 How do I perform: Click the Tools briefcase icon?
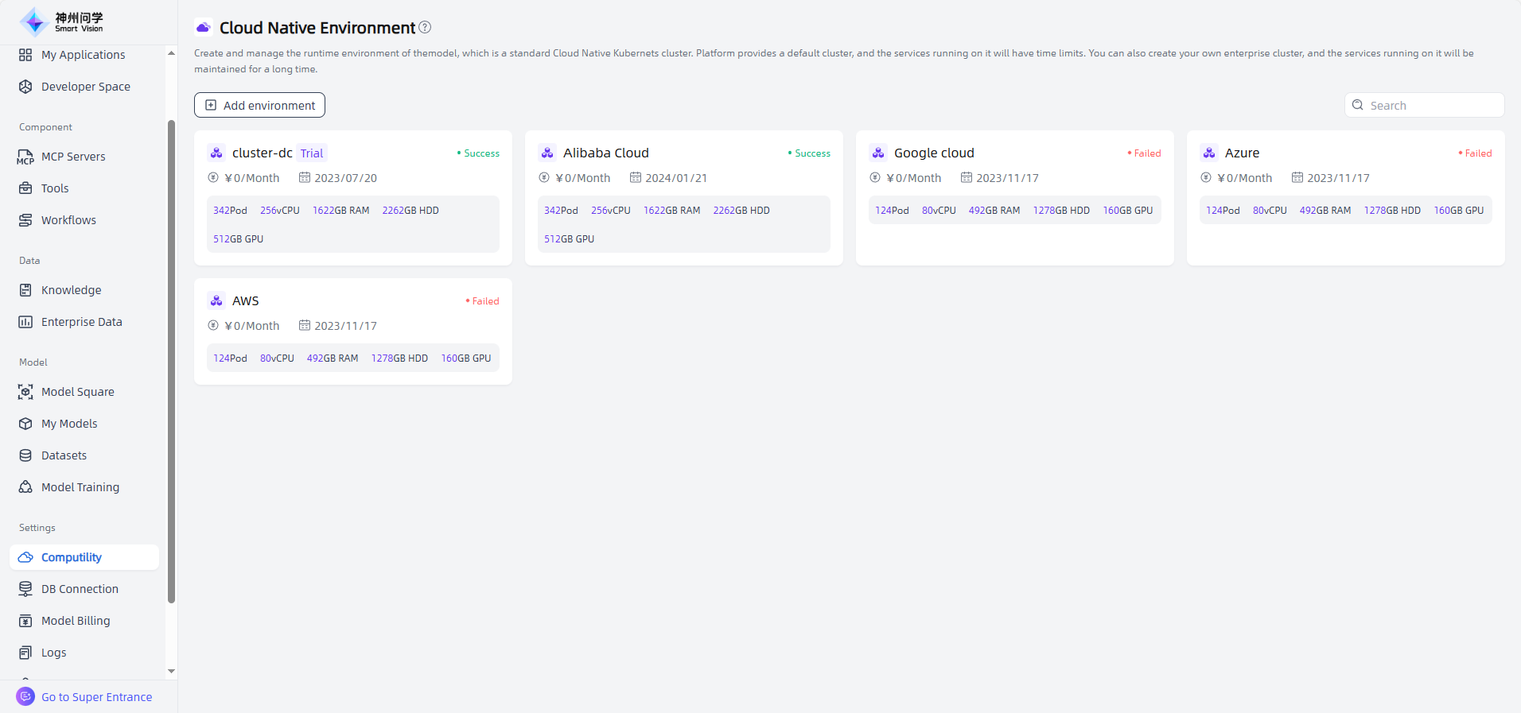25,188
